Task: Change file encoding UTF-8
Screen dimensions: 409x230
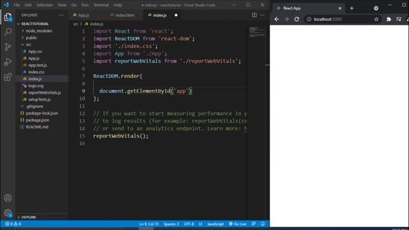Action: pos(189,224)
